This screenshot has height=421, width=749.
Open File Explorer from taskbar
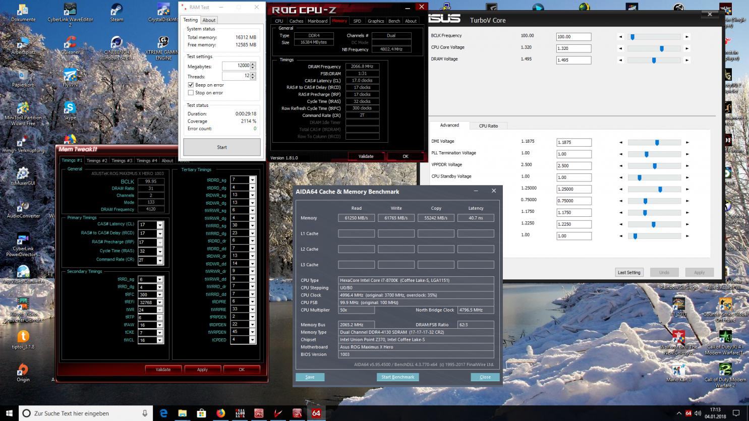(x=183, y=413)
